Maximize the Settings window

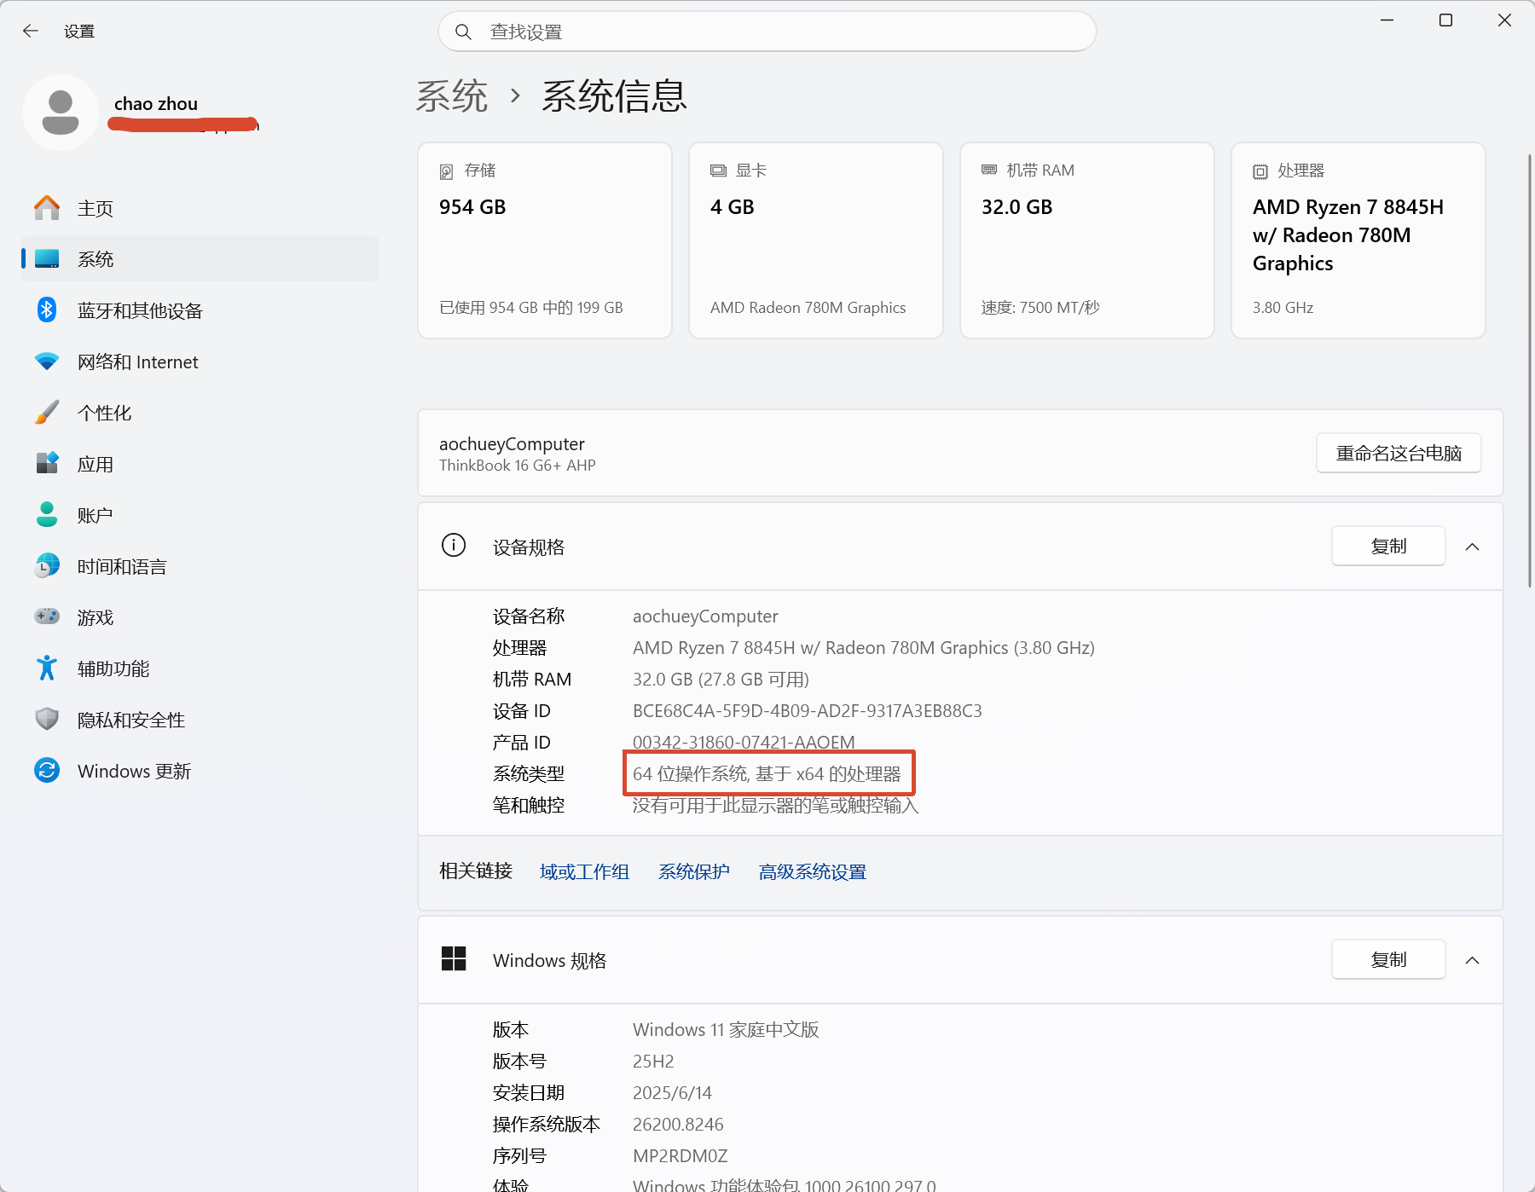(1445, 20)
